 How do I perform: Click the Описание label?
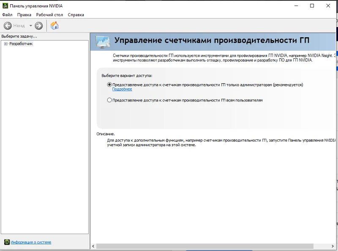[106, 134]
